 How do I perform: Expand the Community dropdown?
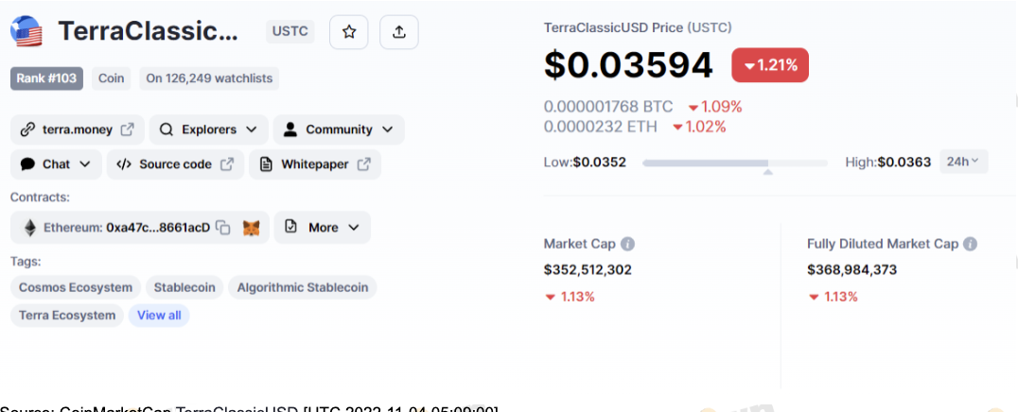tap(339, 129)
